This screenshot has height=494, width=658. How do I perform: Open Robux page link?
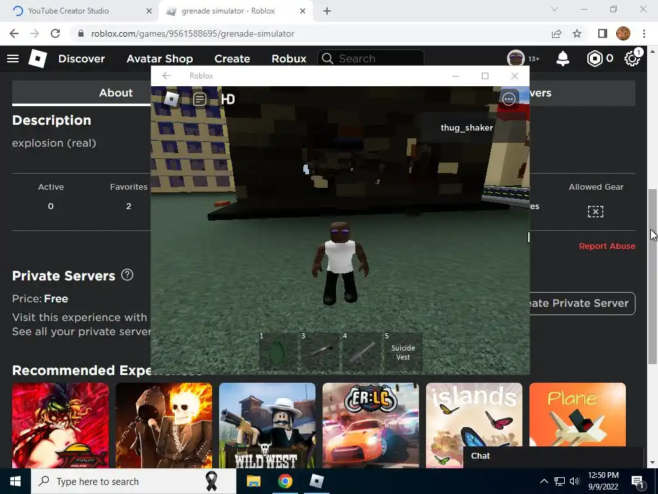pos(289,59)
